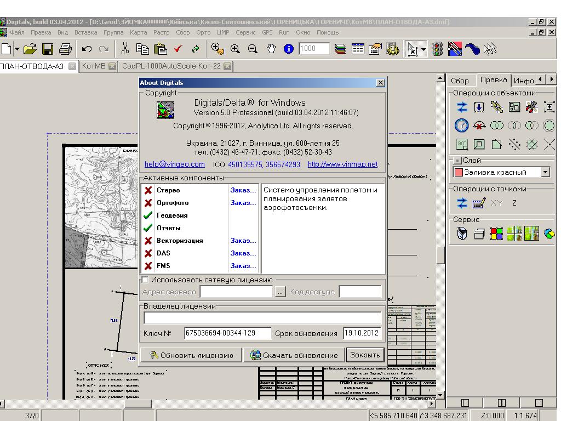Click the red checkmark toolbar icon
The height and width of the screenshot is (421, 561).
(178, 49)
